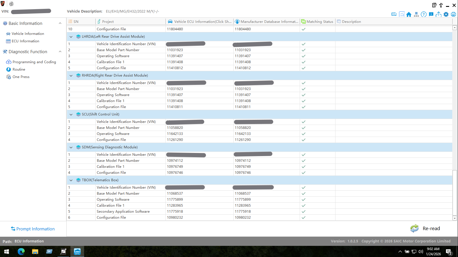Click the USB connection status icon
458x257 pixels.
coord(441,5)
